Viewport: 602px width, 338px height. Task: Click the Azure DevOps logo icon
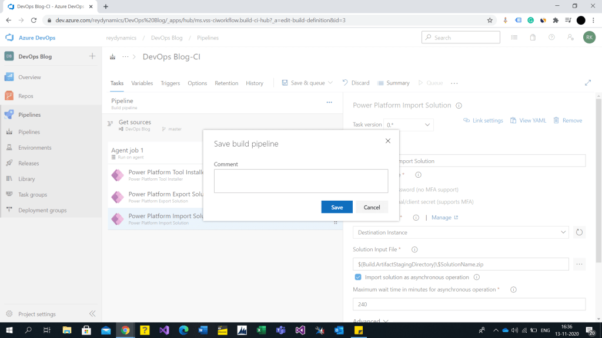pos(9,38)
